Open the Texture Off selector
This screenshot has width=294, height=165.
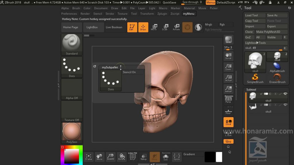coord(71,111)
